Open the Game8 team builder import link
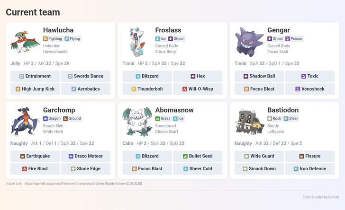 83,184
